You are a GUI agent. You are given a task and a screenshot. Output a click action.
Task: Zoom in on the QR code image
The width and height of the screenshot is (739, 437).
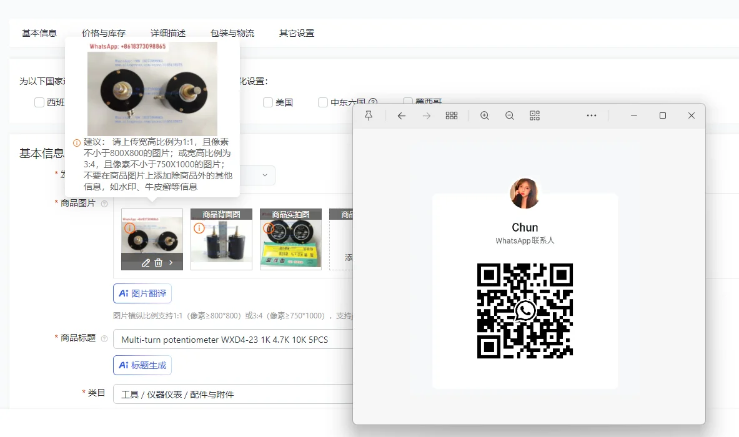(485, 115)
